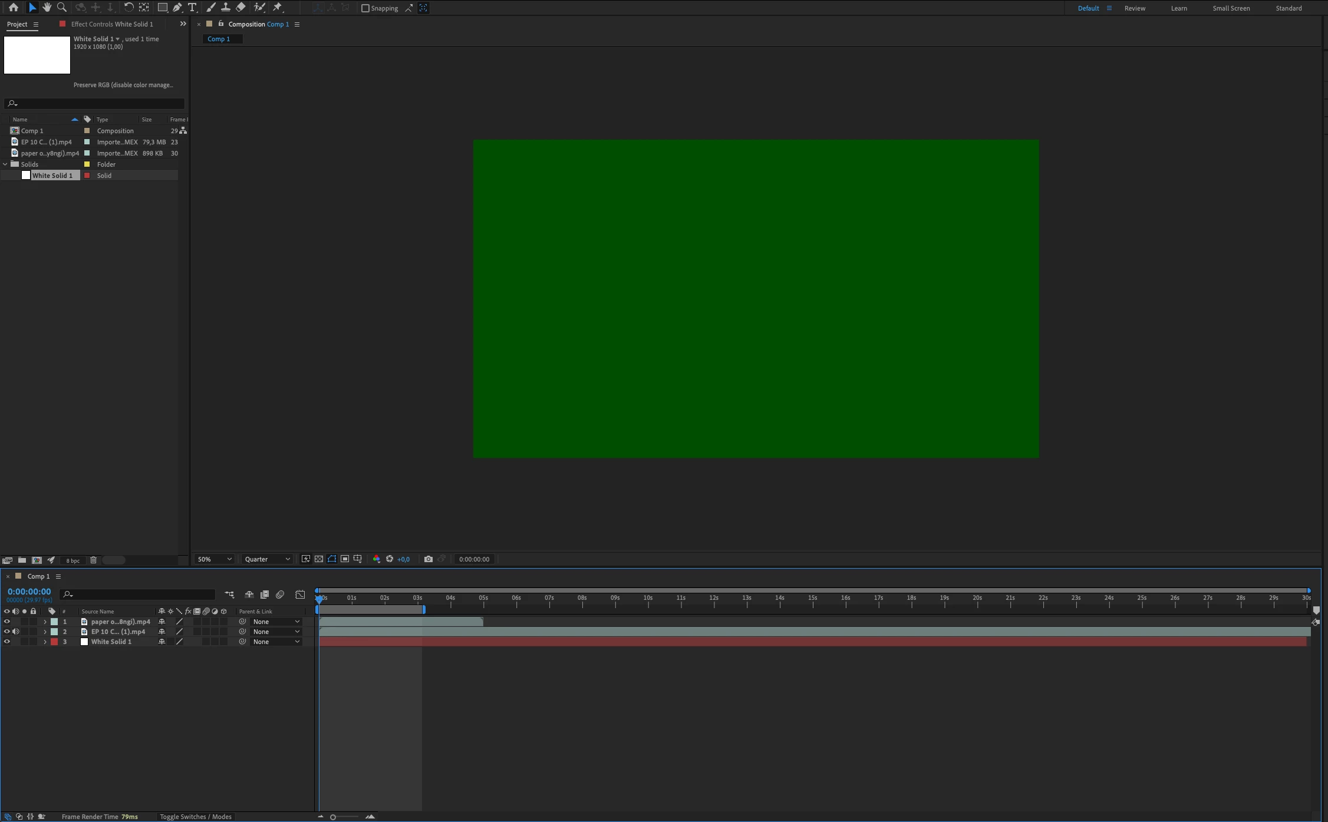This screenshot has width=1328, height=822.
Task: Click the 8 bpc color depth button
Action: coord(73,560)
